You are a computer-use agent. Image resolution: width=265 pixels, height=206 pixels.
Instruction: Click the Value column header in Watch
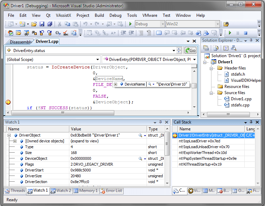tap(108, 129)
